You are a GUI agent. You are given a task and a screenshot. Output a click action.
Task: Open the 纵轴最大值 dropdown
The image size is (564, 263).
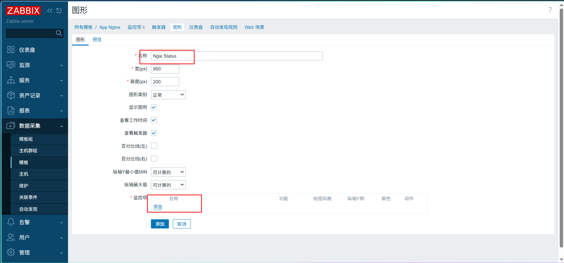point(168,185)
